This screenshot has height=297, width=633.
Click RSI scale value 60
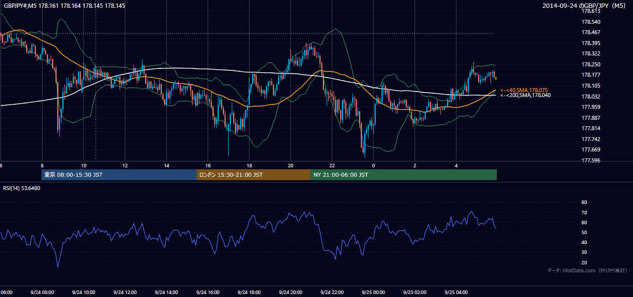tap(584, 222)
